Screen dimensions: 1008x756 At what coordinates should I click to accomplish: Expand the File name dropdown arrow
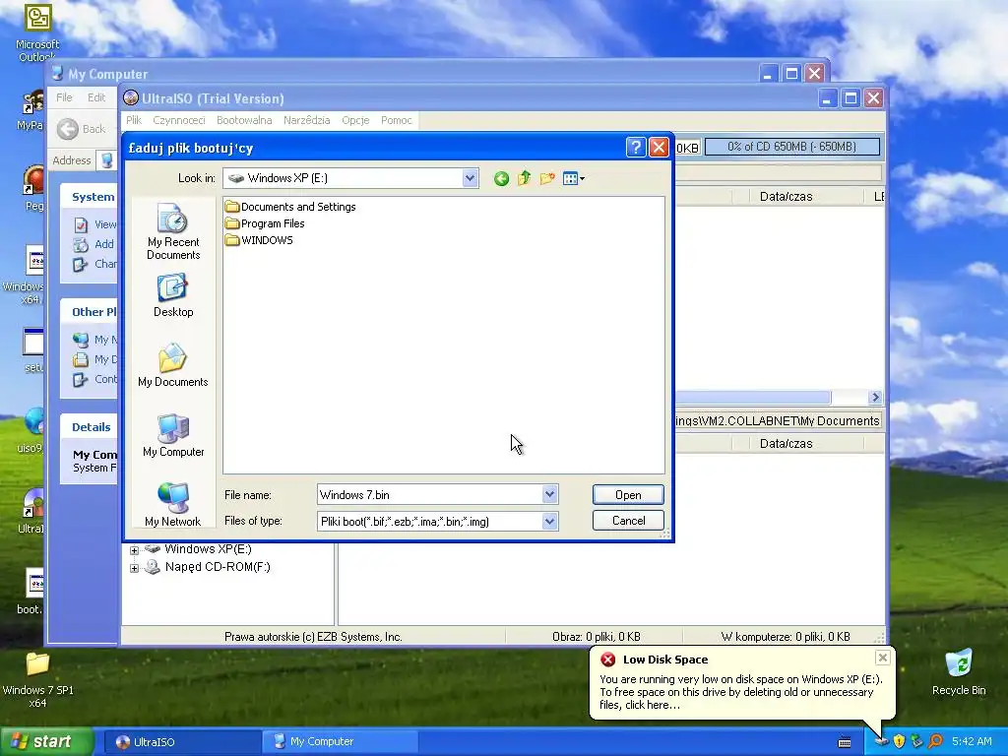(x=549, y=494)
